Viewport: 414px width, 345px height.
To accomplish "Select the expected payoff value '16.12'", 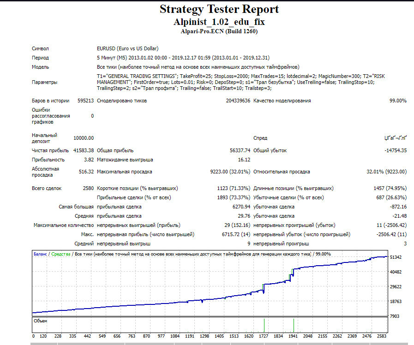I will 244,160.
